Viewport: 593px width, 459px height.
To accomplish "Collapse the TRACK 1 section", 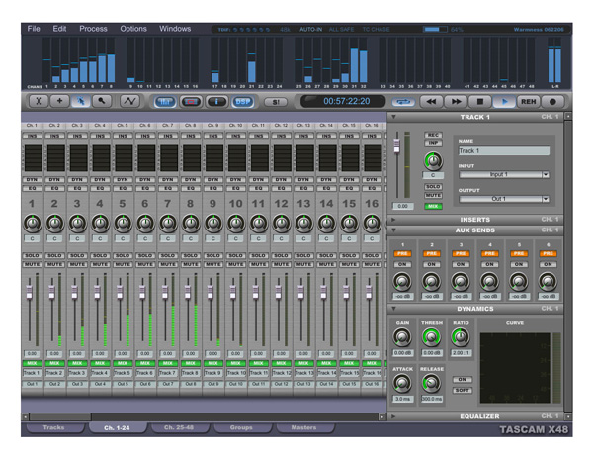I will [x=393, y=117].
